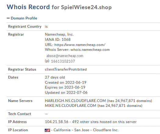Viewport: 160px width, 134px height.
Task: Select the clientTransferProhibited status text
Action: click(x=66, y=69)
